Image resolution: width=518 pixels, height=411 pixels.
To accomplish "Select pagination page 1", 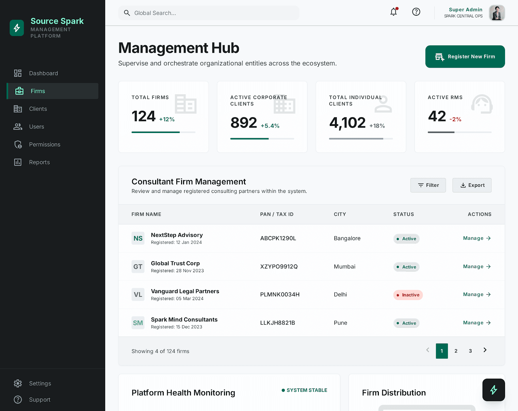I will [442, 351].
